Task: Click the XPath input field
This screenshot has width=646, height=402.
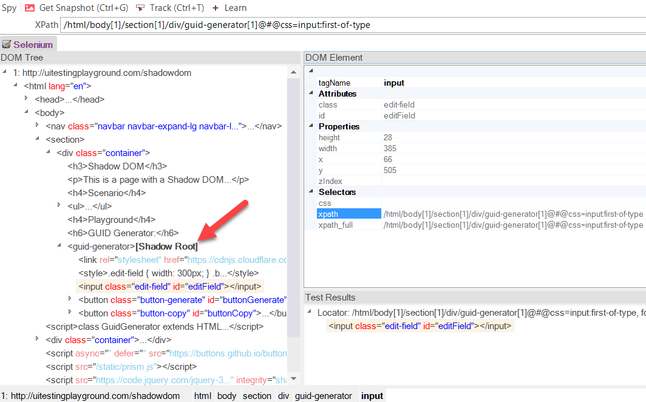Action: 352,25
